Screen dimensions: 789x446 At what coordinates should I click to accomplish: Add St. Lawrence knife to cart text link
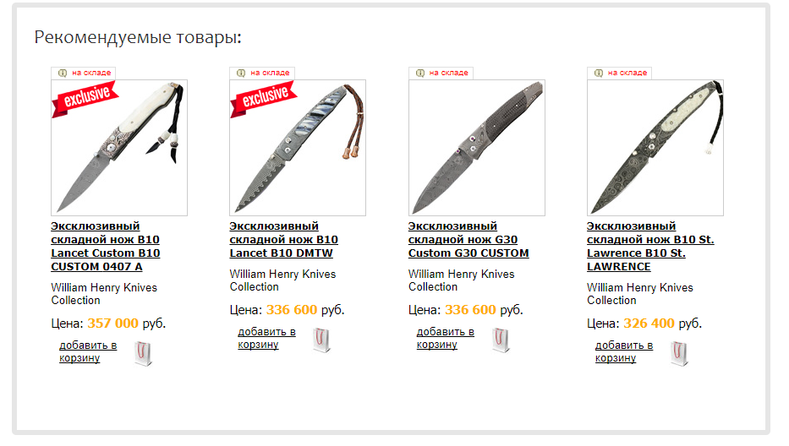624,351
